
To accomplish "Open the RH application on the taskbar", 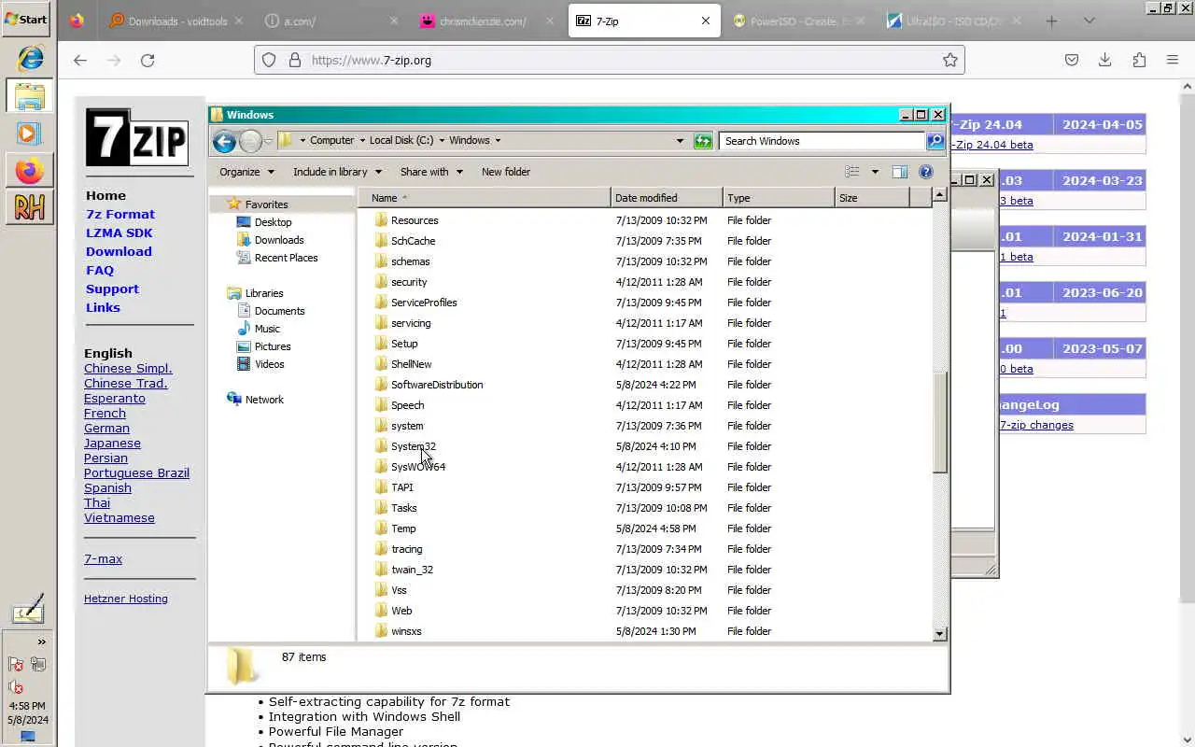I will tap(29, 207).
